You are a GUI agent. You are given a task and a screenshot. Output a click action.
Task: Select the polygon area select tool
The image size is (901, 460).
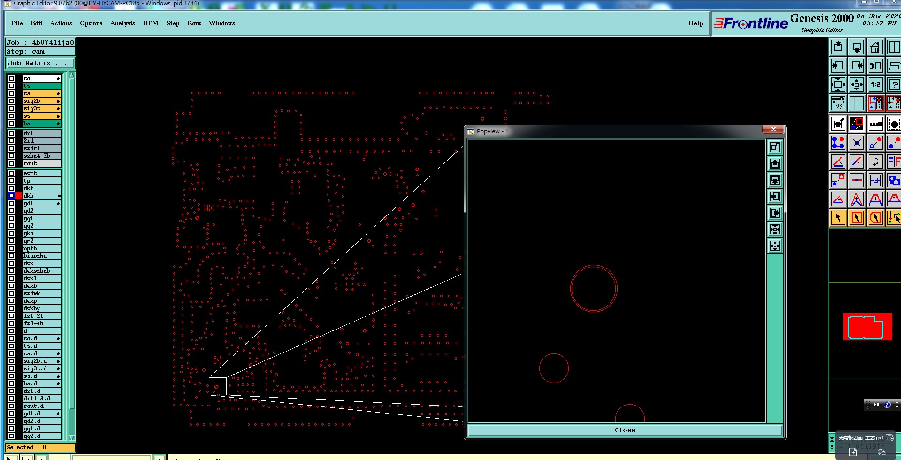pyautogui.click(x=876, y=218)
